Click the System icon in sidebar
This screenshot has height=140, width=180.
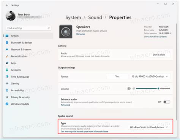(x=7, y=36)
